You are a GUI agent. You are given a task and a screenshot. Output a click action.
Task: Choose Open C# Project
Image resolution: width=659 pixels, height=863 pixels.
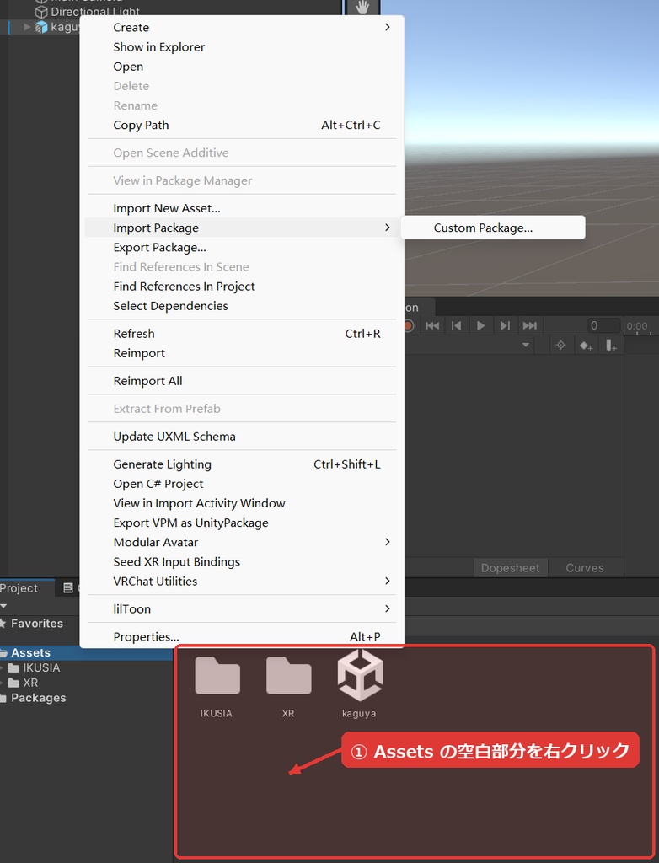pos(242,483)
